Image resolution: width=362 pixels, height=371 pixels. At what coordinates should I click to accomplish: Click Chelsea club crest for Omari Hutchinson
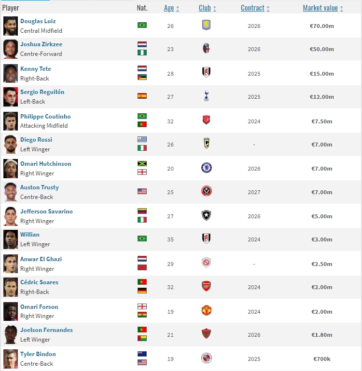coord(207,168)
